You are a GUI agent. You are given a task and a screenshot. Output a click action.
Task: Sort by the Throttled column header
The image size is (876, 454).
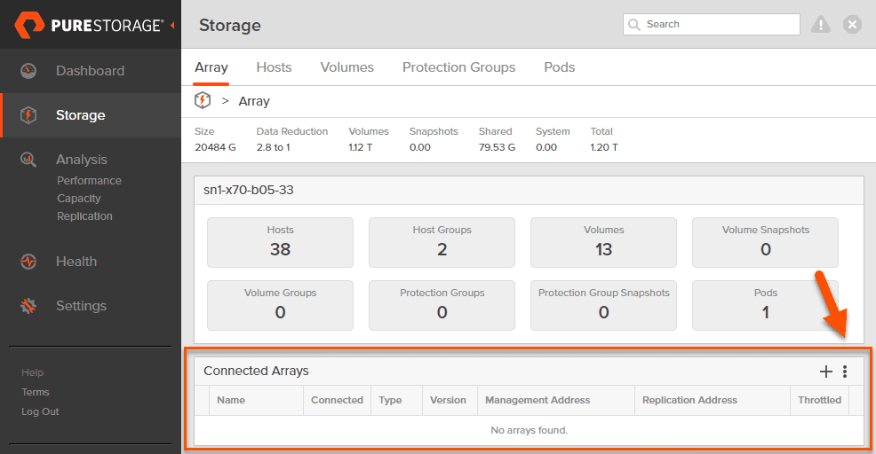819,400
